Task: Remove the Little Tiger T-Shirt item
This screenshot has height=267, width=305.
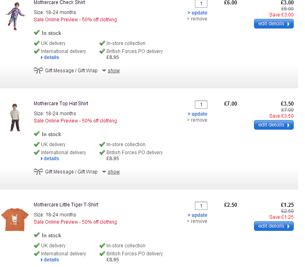Action: click(199, 221)
